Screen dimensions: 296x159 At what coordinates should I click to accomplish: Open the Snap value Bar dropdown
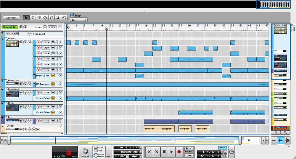point(79,20)
